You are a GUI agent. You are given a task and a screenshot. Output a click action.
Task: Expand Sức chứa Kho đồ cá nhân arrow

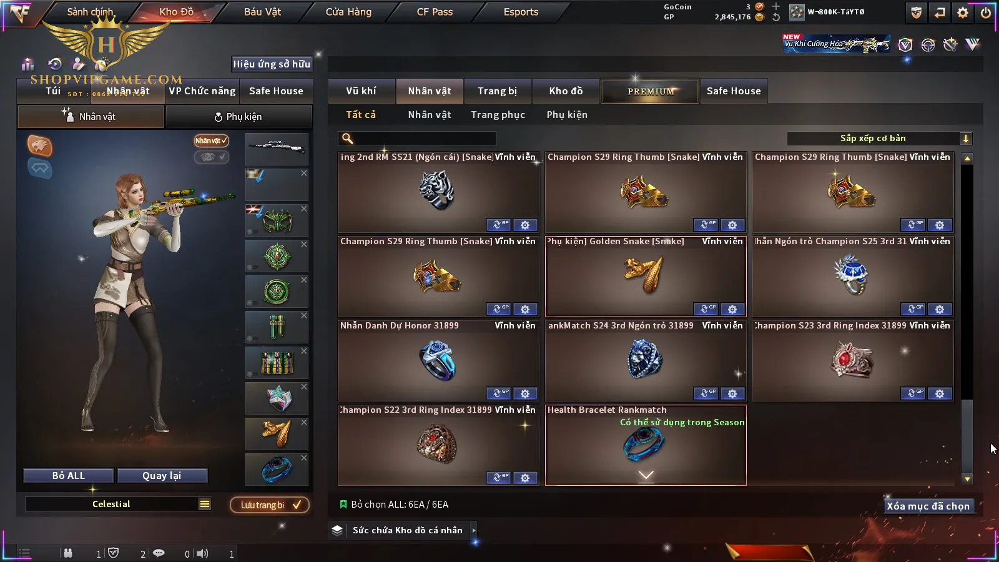(474, 530)
